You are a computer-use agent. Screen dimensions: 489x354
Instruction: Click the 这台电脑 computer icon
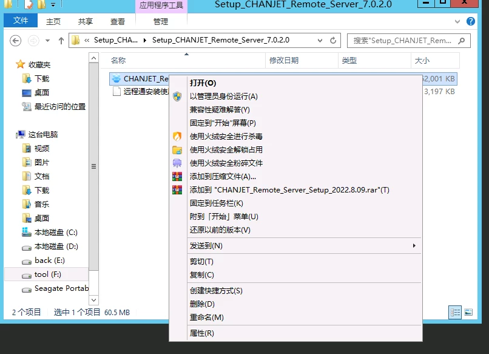pos(21,135)
